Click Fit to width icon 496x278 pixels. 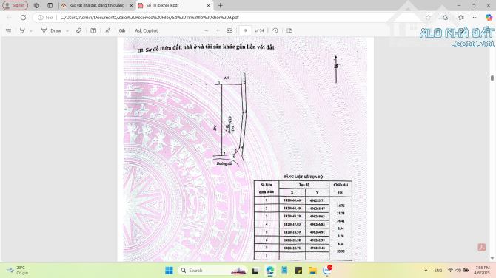[229, 30]
